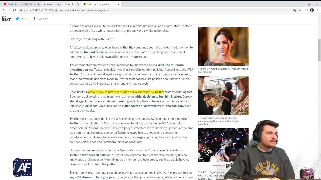
Task: Bookmark this page with the star icon
Action: point(300,10)
